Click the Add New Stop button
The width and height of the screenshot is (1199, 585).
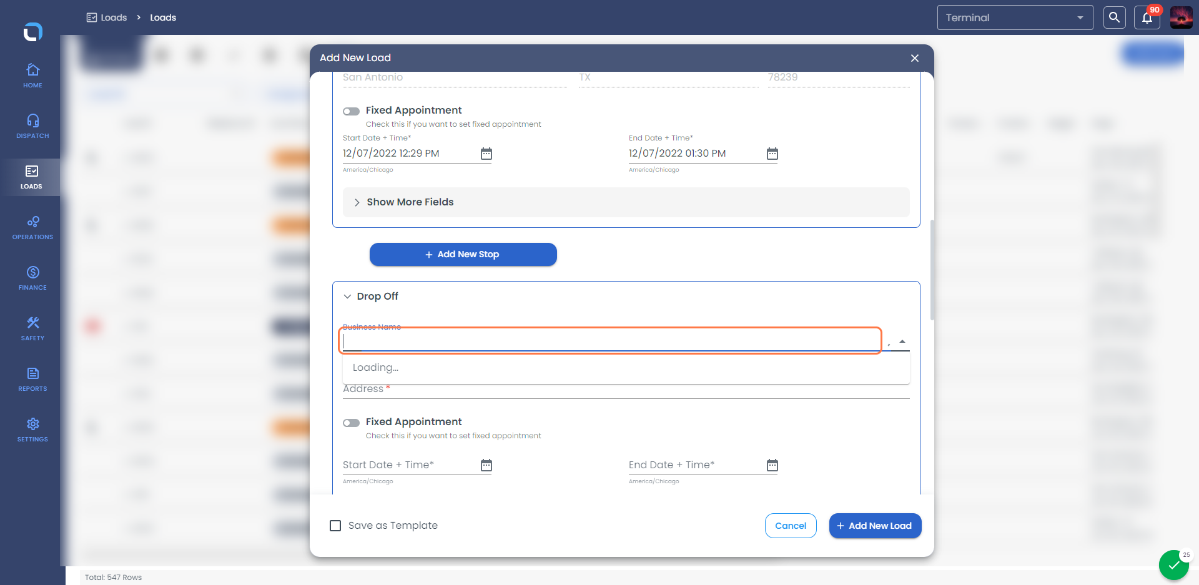click(x=463, y=255)
